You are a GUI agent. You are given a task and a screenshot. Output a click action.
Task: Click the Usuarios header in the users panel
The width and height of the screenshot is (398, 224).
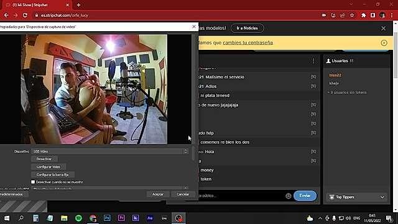340,61
